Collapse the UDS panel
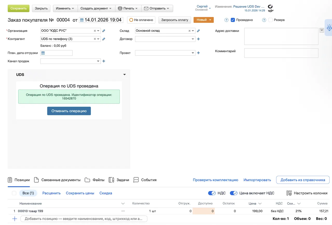The height and width of the screenshot is (225, 332). (x=125, y=75)
